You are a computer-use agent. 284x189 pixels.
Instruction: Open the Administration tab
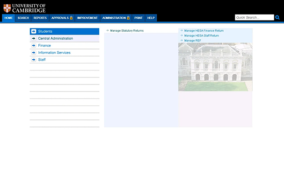click(116, 18)
